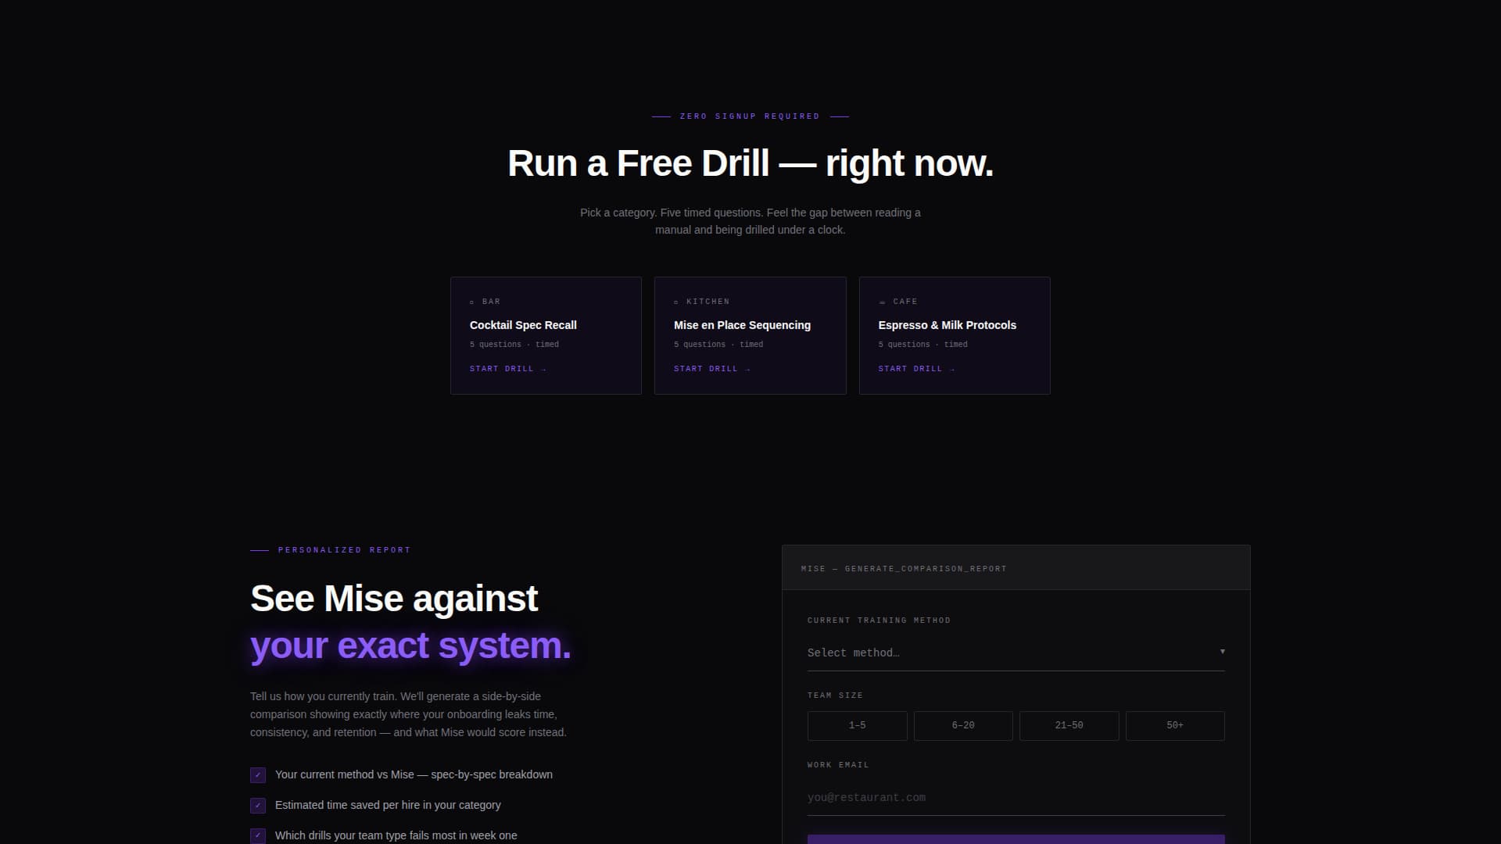Click the small icon beside the BAR label

click(471, 302)
